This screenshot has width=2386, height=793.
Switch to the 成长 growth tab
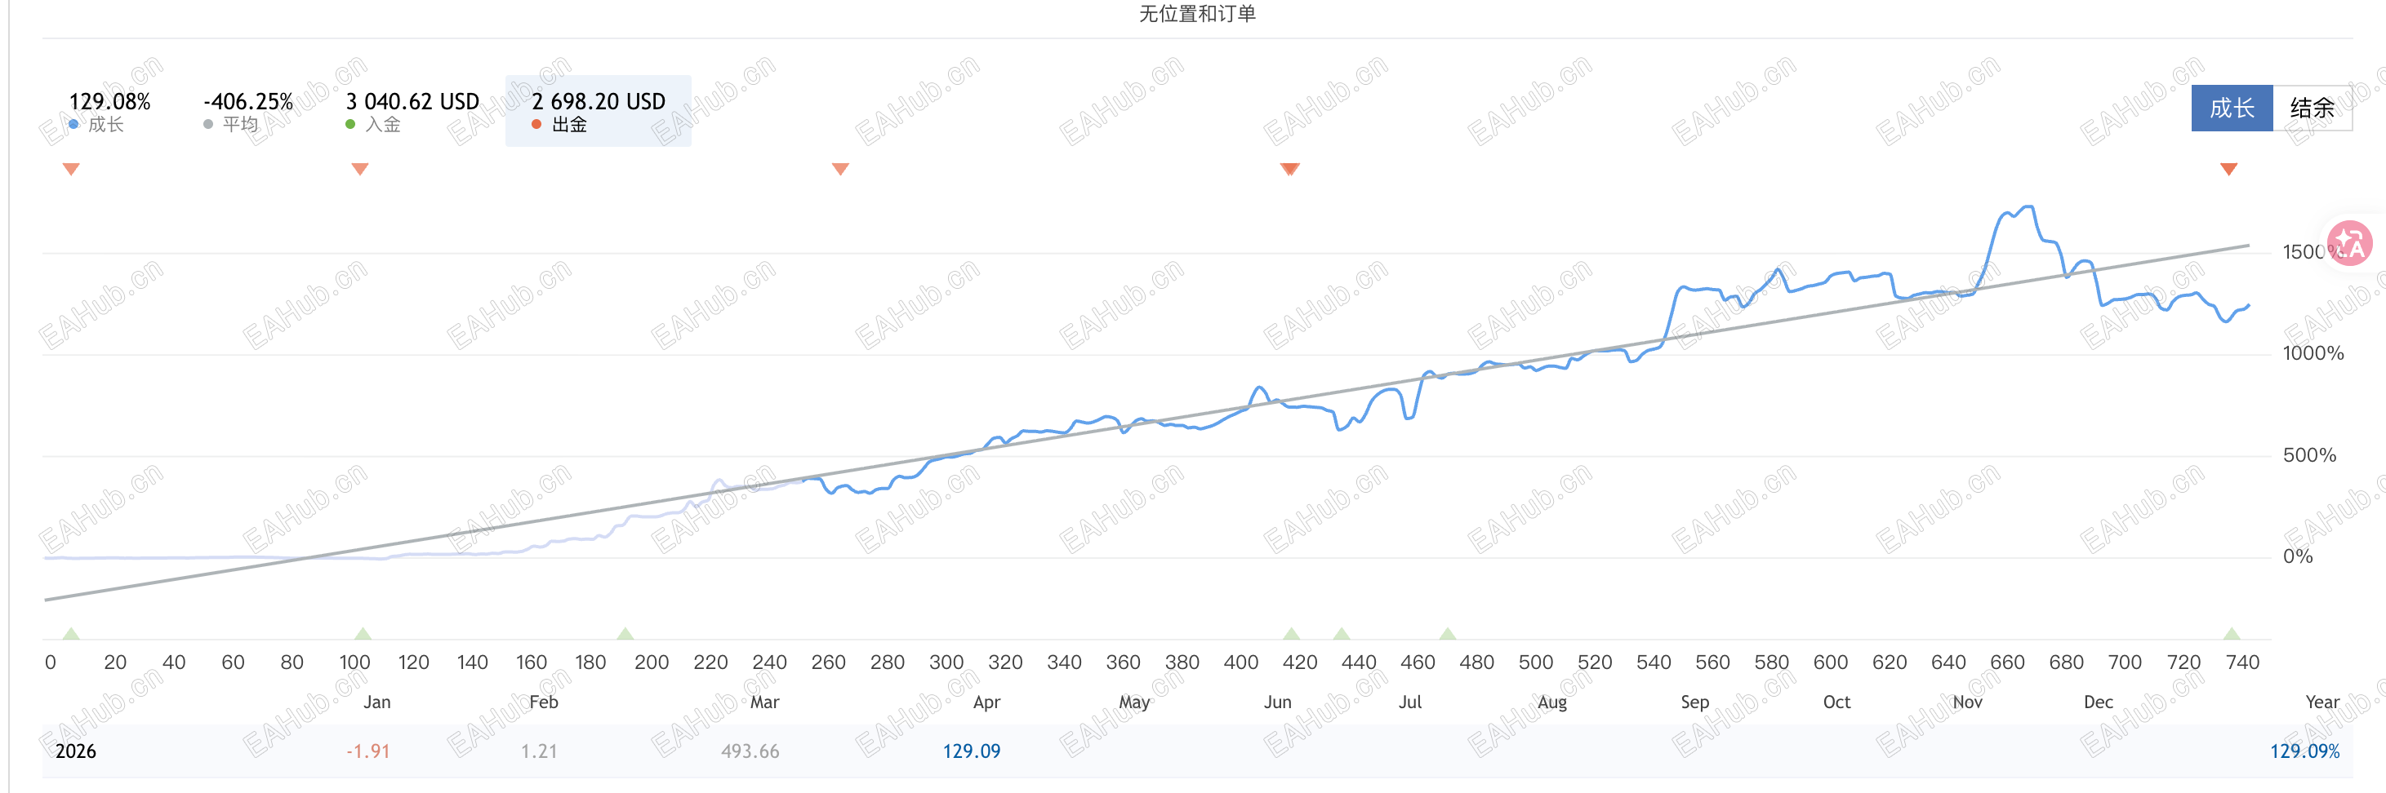(x=2230, y=109)
